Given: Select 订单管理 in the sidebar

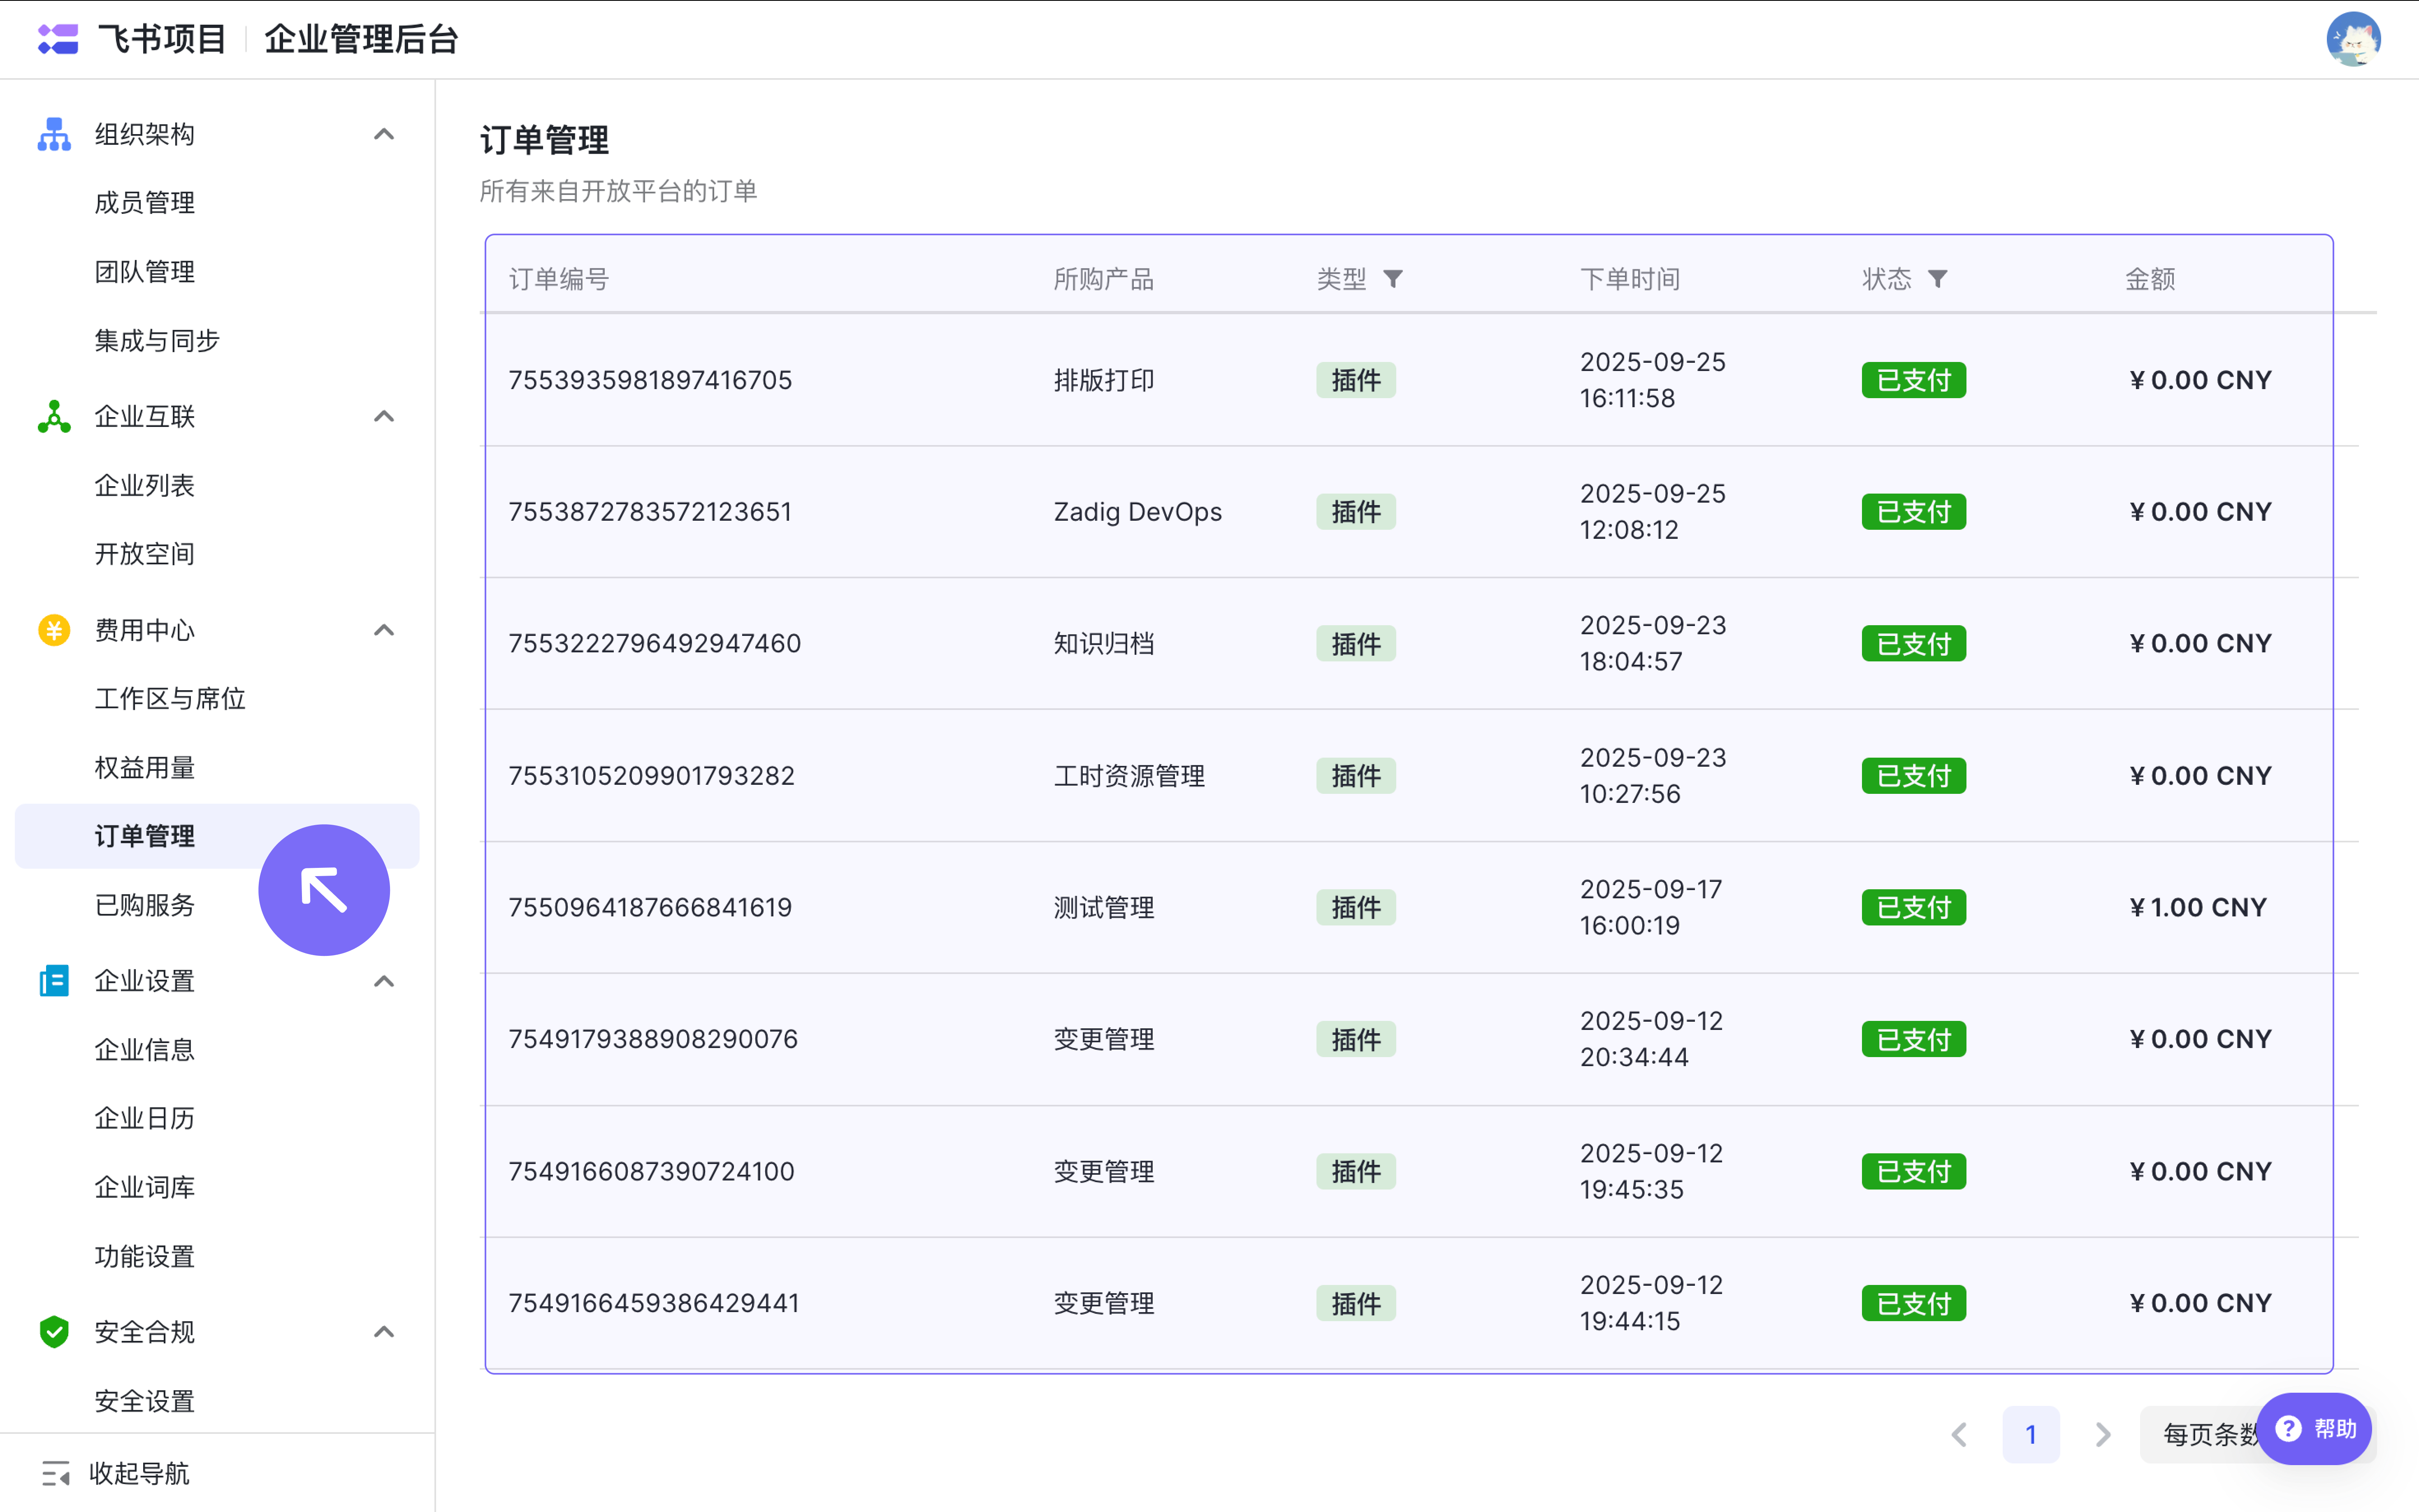Looking at the screenshot, I should (217, 836).
